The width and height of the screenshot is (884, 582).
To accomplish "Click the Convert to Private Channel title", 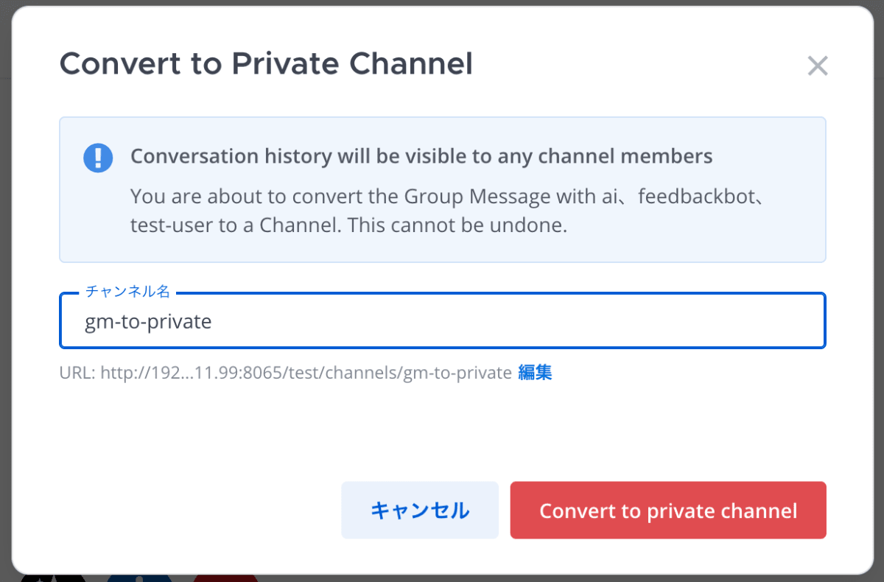I will [266, 64].
